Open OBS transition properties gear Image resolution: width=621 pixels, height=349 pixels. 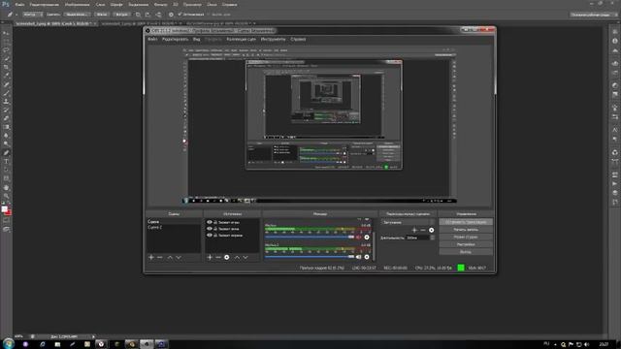[431, 230]
